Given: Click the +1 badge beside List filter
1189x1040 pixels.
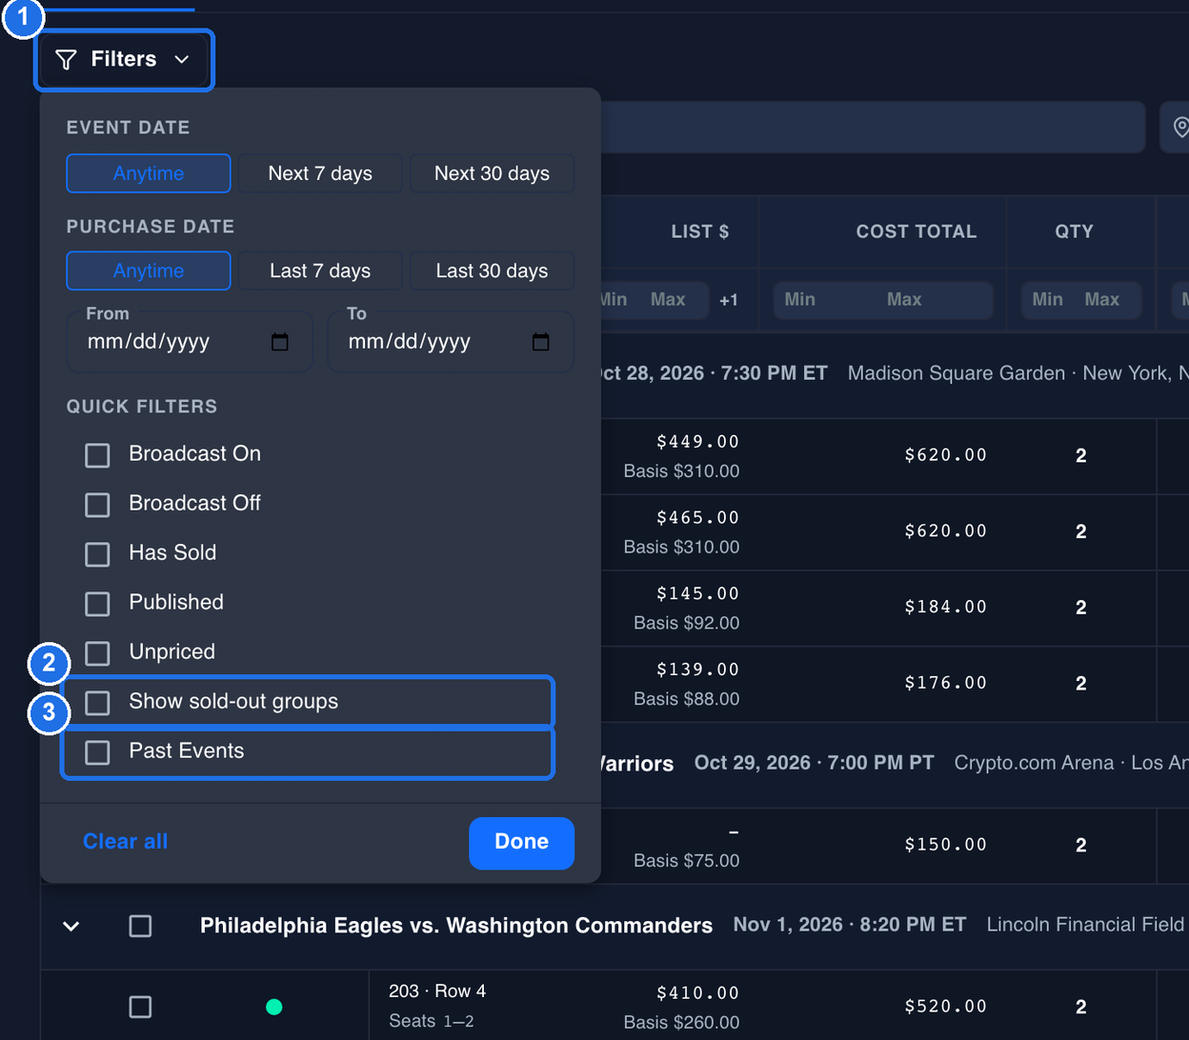Looking at the screenshot, I should [729, 300].
